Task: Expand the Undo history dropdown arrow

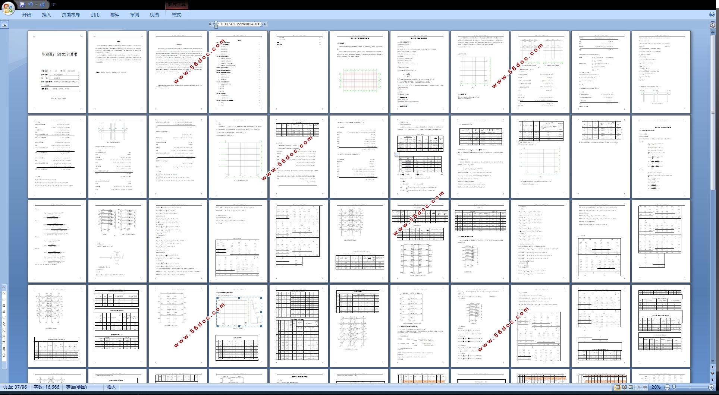Action: coord(36,5)
